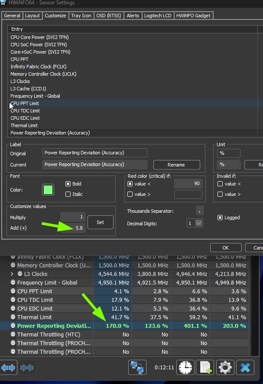Image resolution: width=263 pixels, height=384 pixels.
Task: Switch to the General tab
Action: click(12, 16)
